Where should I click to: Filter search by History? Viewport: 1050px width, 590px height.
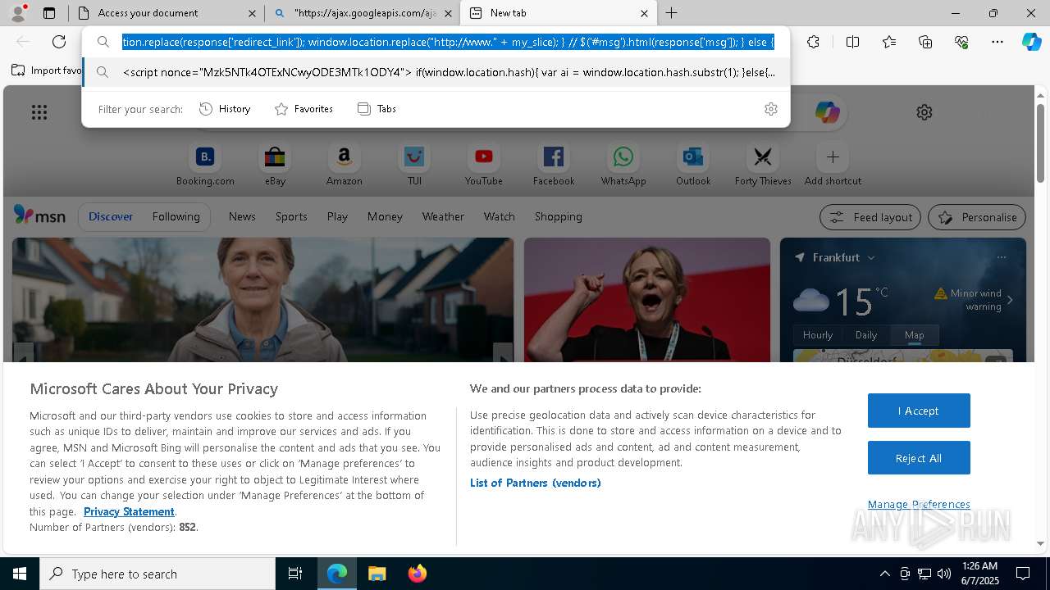[x=226, y=109]
